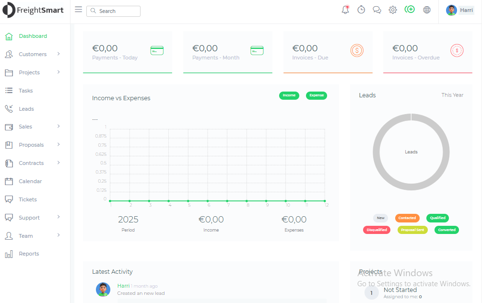Click the Harri name in Latest Activity

tap(123, 286)
